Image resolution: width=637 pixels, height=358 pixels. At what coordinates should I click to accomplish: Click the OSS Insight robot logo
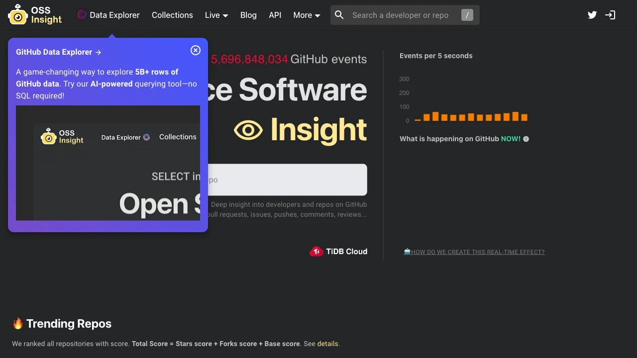(x=18, y=15)
